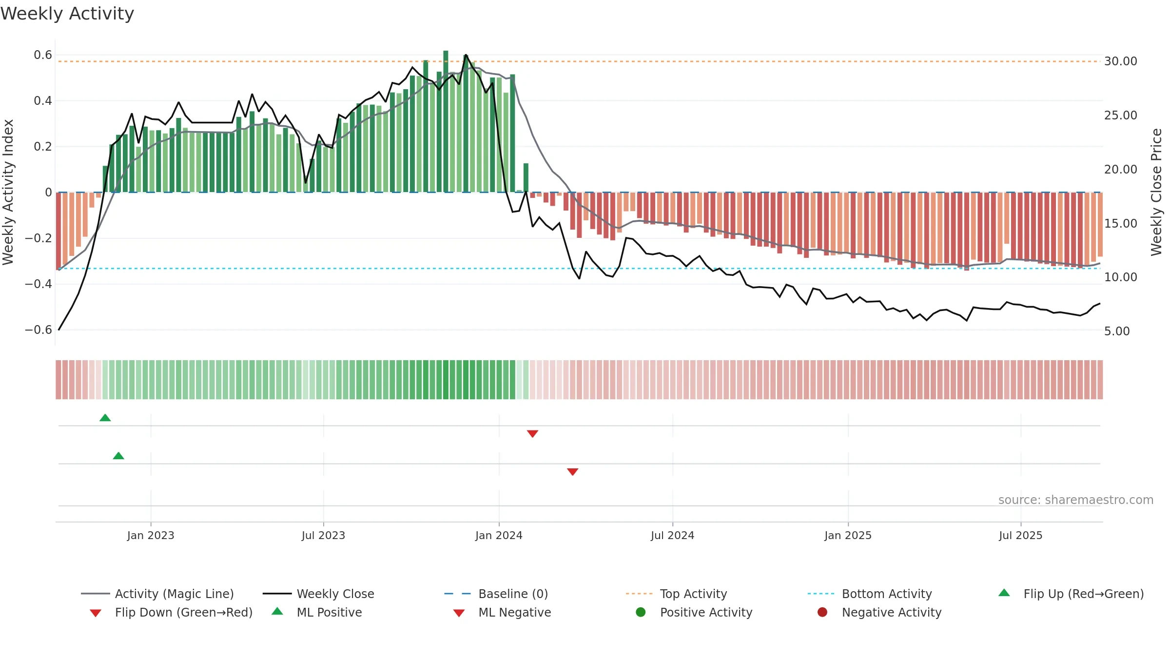
Task: Click the Positive Activity green circle icon
Action: click(641, 612)
